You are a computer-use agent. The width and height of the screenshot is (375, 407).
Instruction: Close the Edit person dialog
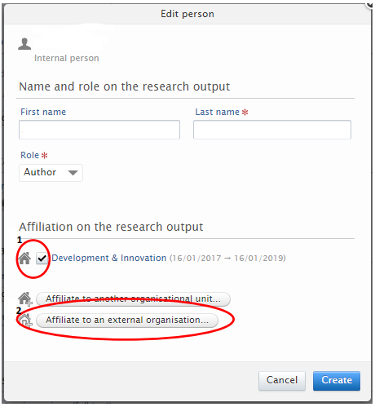(x=371, y=4)
